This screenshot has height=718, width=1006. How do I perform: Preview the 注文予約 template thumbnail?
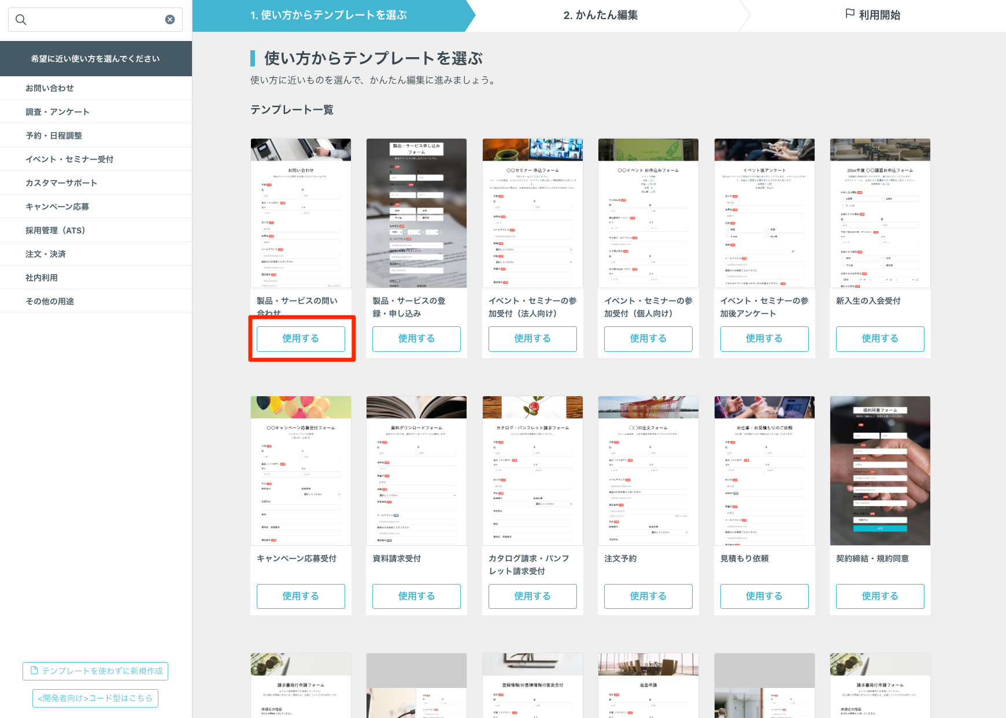coord(648,471)
